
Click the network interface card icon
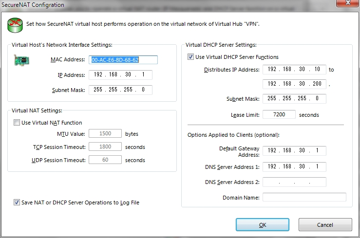tap(21, 60)
